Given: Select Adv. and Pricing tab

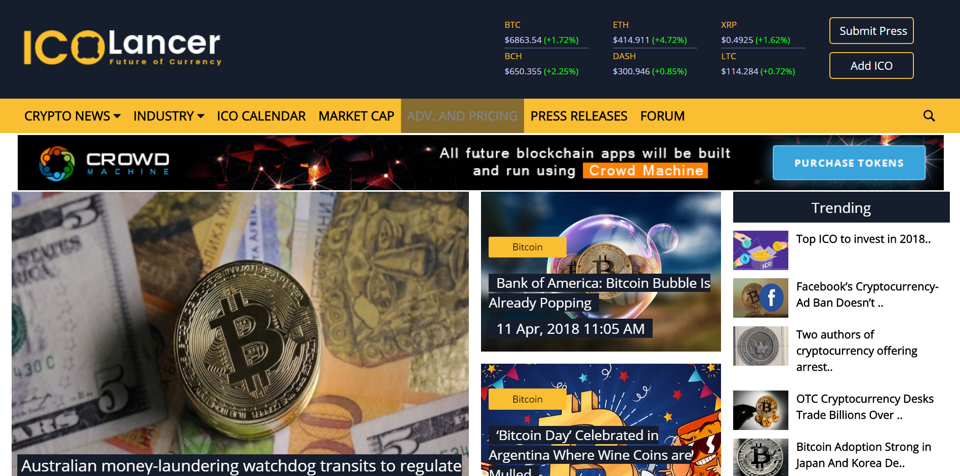Looking at the screenshot, I should pos(462,116).
